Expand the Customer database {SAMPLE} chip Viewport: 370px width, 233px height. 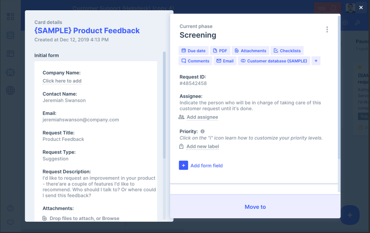coord(274,61)
